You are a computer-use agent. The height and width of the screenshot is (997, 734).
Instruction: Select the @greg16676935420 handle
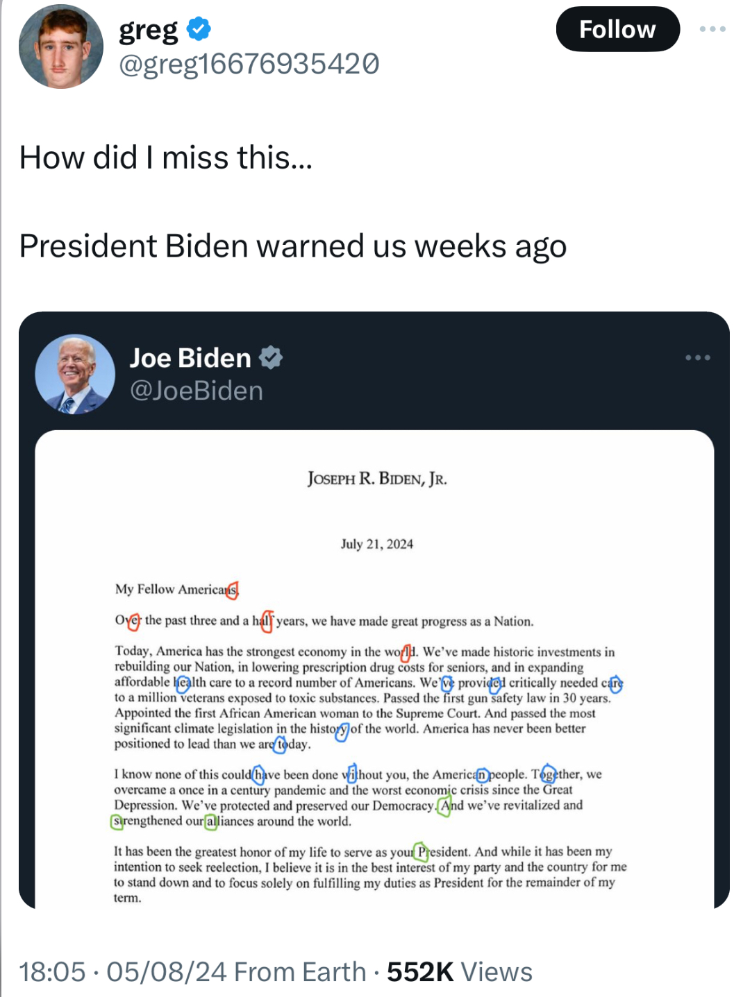point(249,65)
